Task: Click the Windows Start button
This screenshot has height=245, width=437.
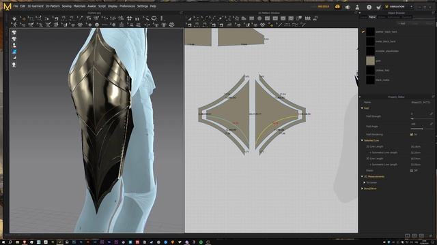Action: click(x=3, y=242)
